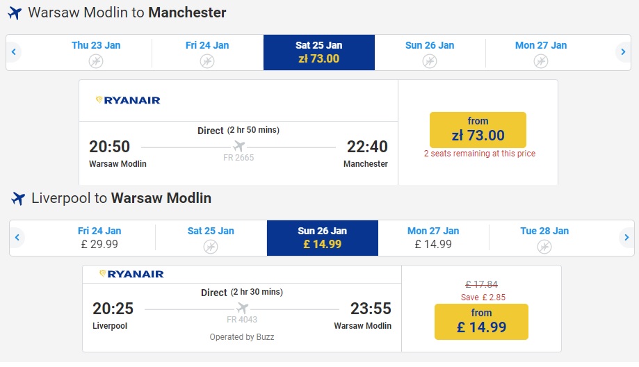Click the no-flight icon under return Sat 25 Jan
Screen dimensions: 639x367
pyautogui.click(x=211, y=247)
